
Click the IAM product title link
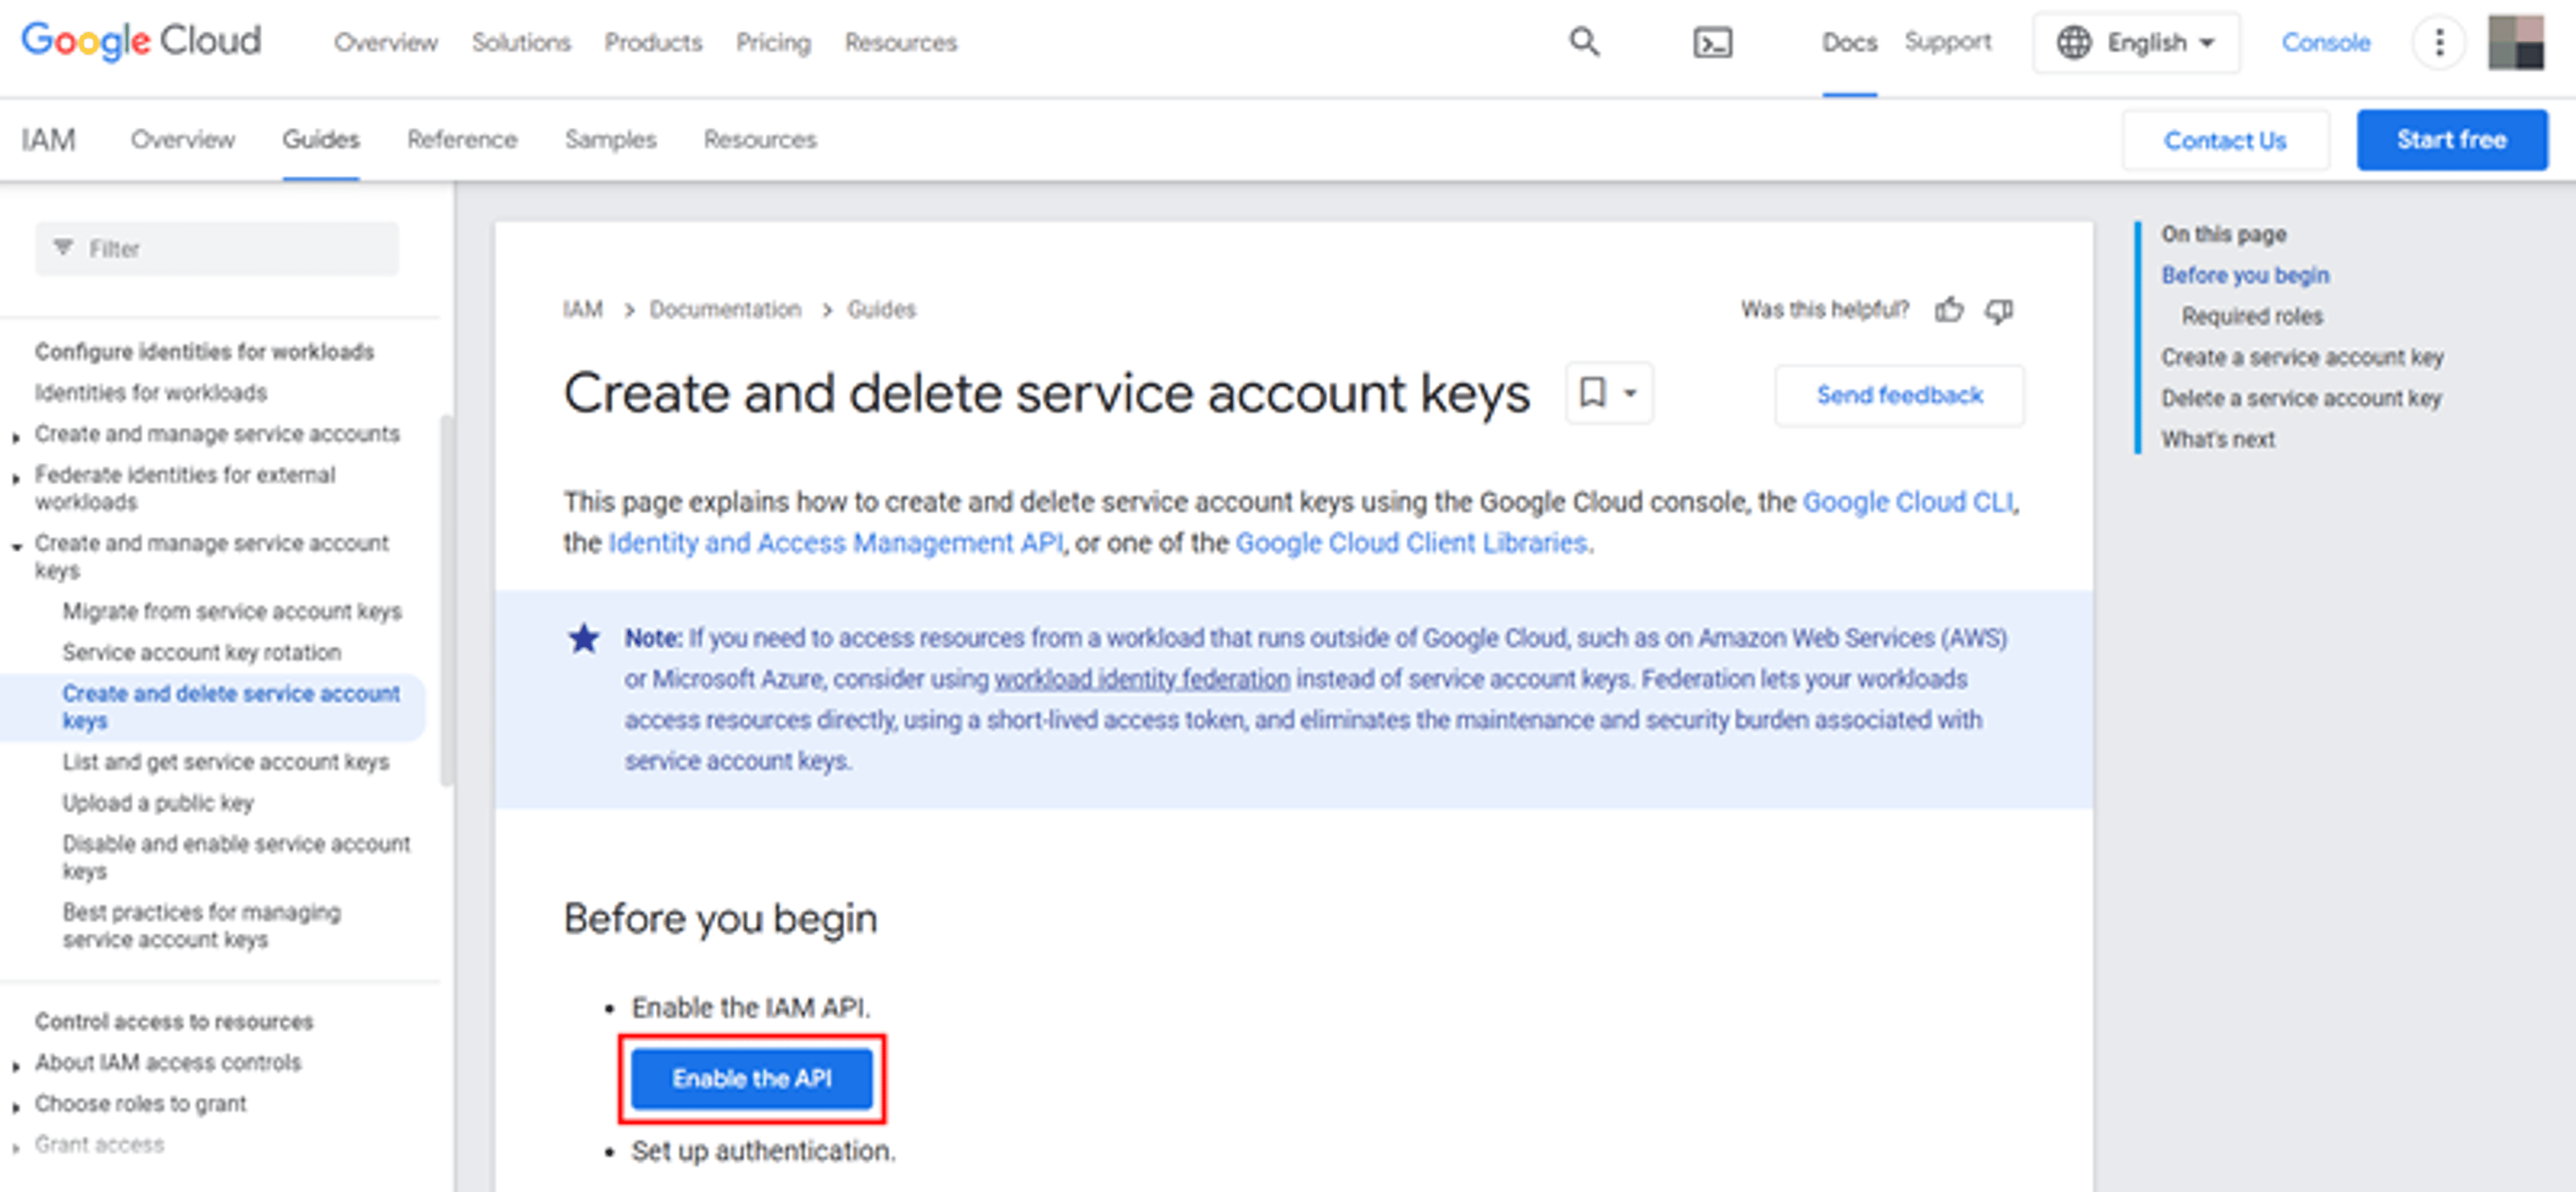(x=48, y=139)
